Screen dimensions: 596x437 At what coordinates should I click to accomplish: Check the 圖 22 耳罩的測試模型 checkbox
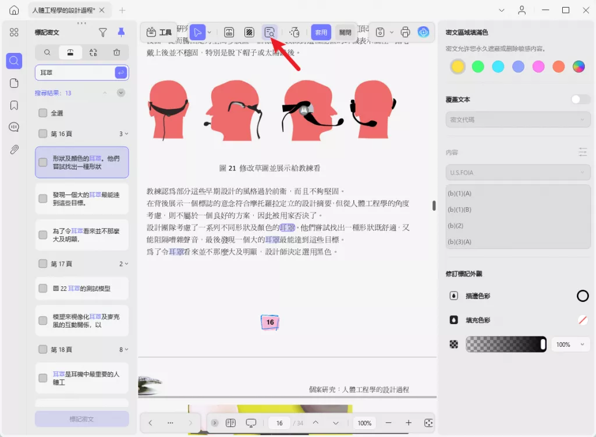tap(43, 289)
